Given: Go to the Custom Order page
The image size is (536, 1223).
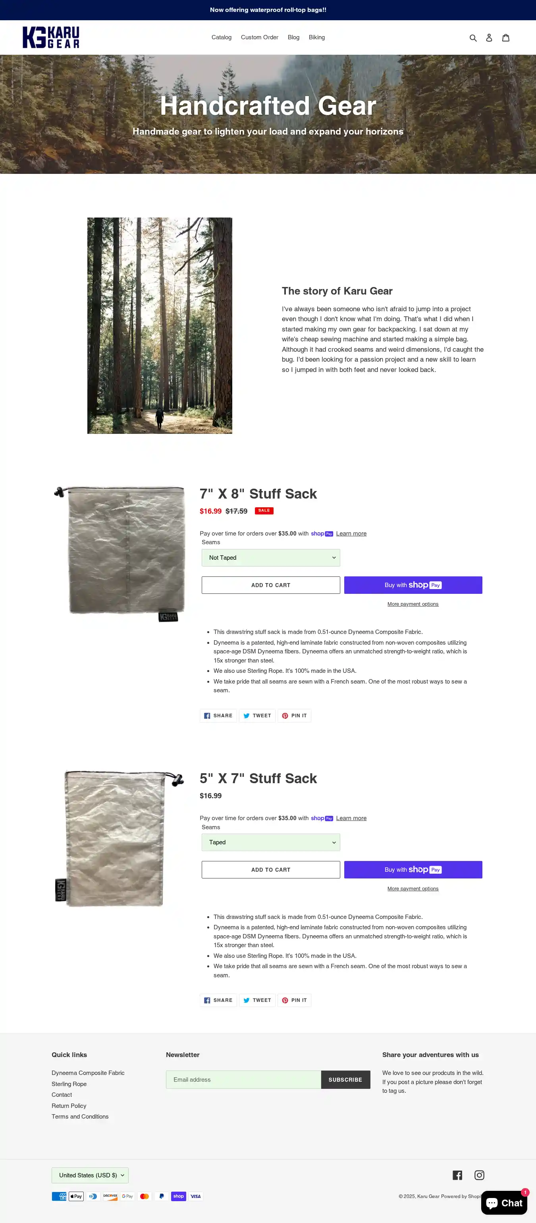Looking at the screenshot, I should (x=259, y=37).
